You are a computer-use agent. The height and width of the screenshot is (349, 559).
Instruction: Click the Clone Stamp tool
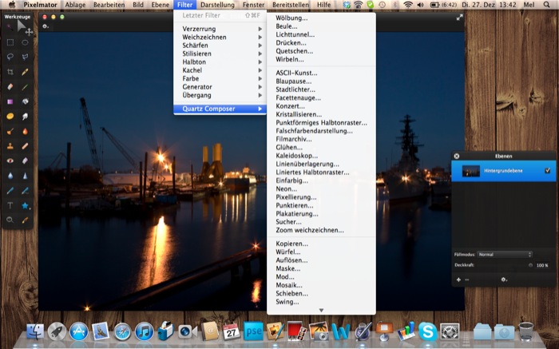(x=10, y=145)
